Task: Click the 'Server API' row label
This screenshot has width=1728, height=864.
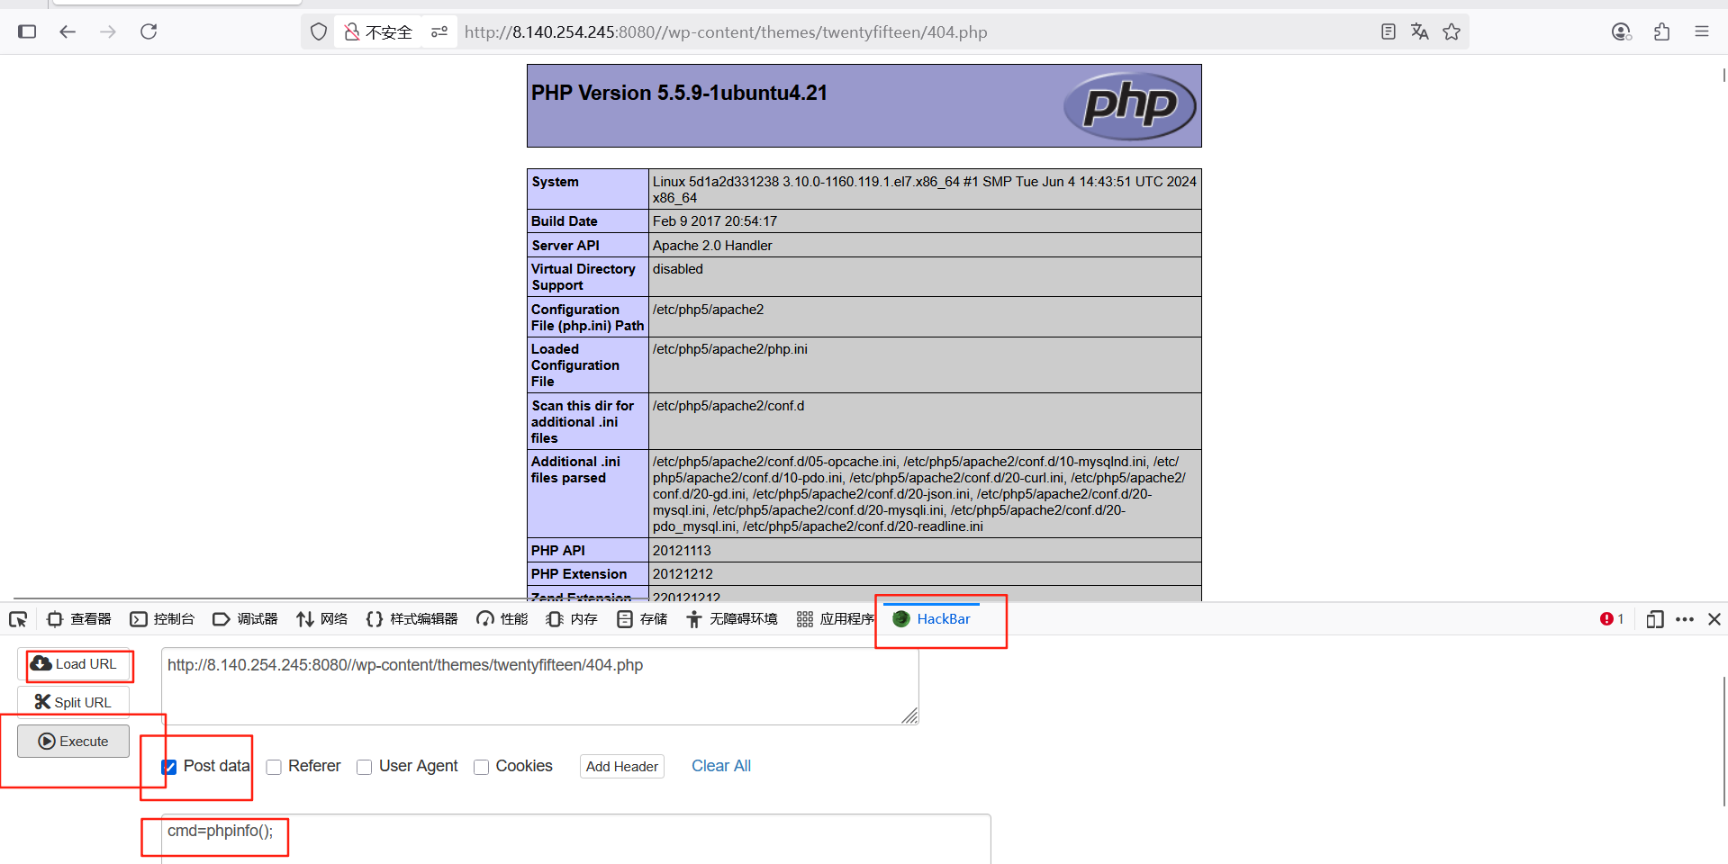Action: pyautogui.click(x=565, y=246)
